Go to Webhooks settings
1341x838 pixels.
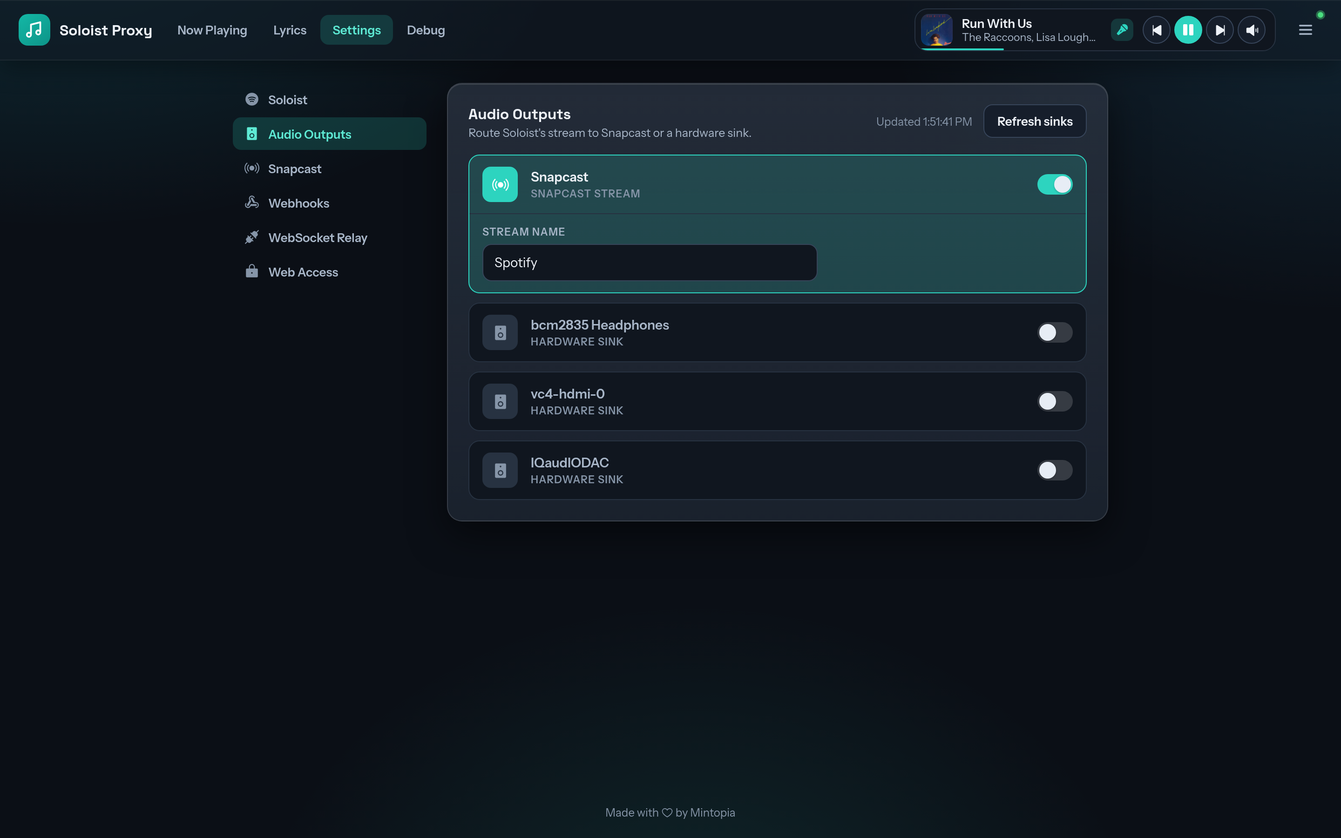(329, 203)
